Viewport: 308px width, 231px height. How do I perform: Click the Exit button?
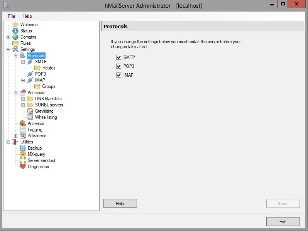click(283, 222)
